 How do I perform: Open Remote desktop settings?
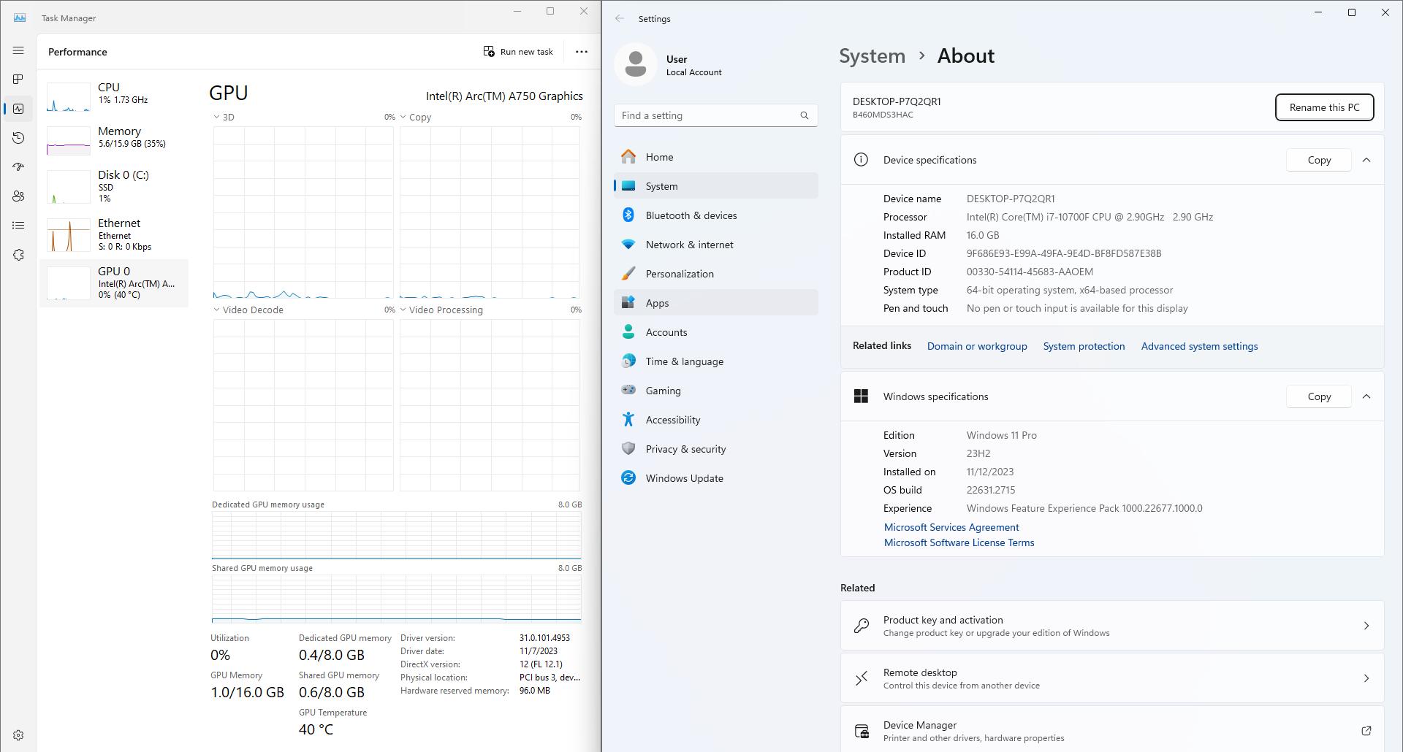[x=1112, y=678]
